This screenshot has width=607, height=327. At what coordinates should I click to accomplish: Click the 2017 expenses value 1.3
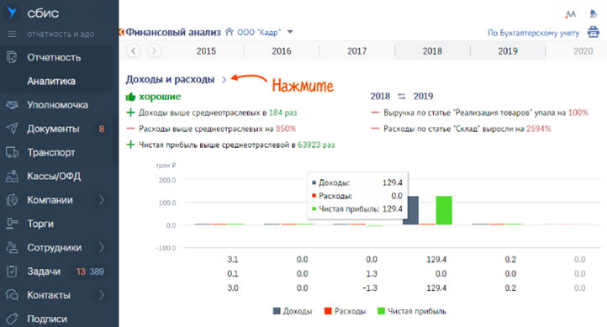click(372, 273)
